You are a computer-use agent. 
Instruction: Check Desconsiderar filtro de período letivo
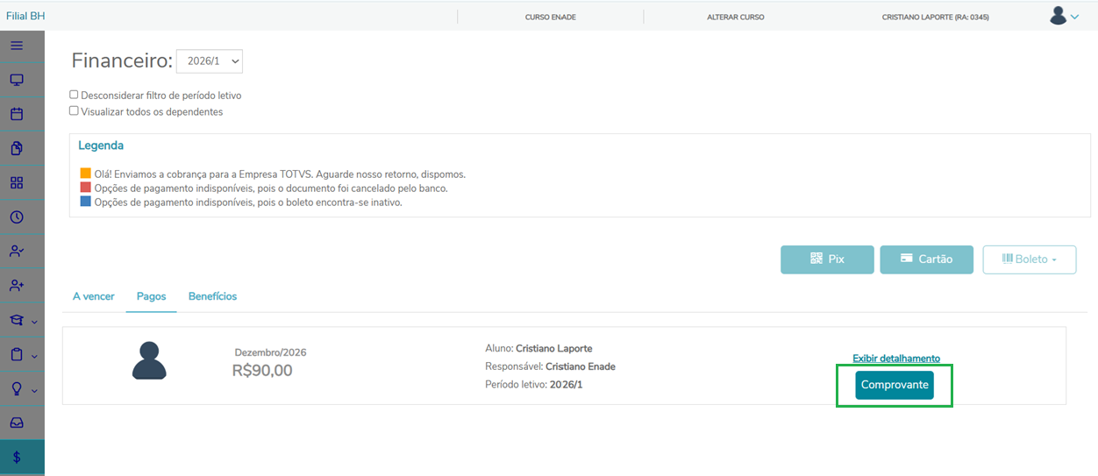pyautogui.click(x=74, y=95)
